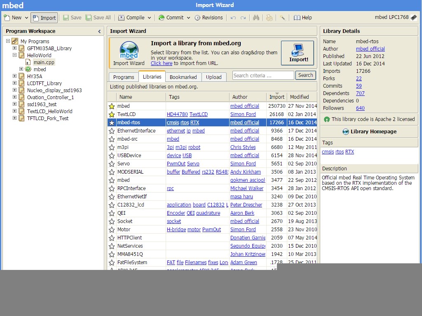Toggle bookmark star for Servo
Viewport: 422px width, 316px height.
click(x=112, y=164)
